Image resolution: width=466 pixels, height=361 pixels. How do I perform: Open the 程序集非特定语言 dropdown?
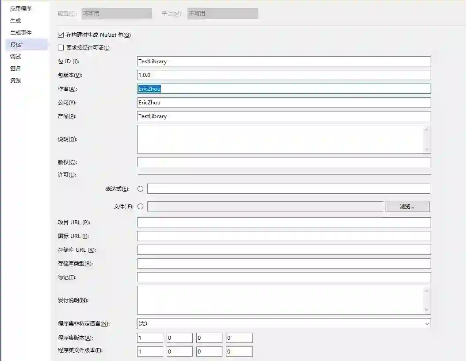(x=284, y=323)
